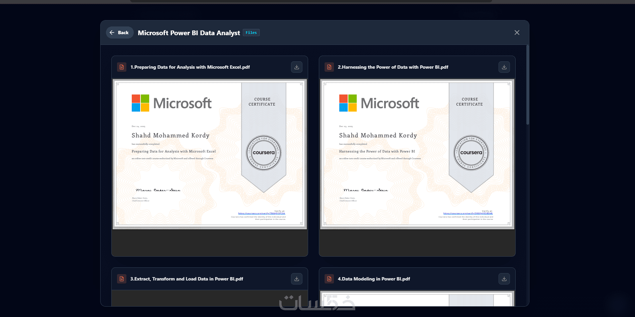
Task: Open the Preparing Data for Analysis certificate preview
Action: [210, 154]
